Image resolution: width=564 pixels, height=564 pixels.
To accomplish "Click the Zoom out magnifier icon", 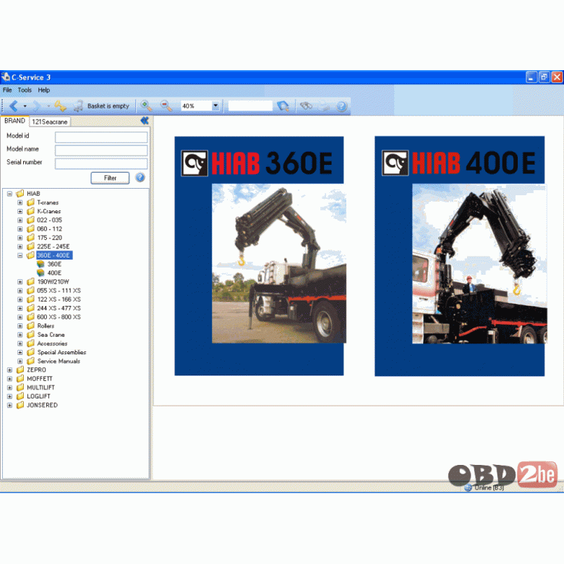I will click(x=166, y=106).
